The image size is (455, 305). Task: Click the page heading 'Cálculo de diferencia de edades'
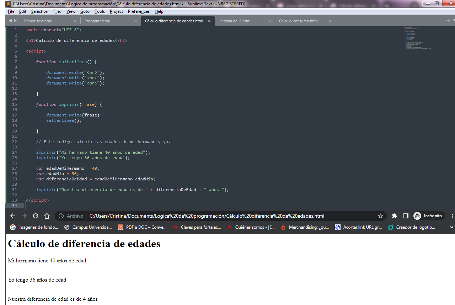click(x=84, y=244)
